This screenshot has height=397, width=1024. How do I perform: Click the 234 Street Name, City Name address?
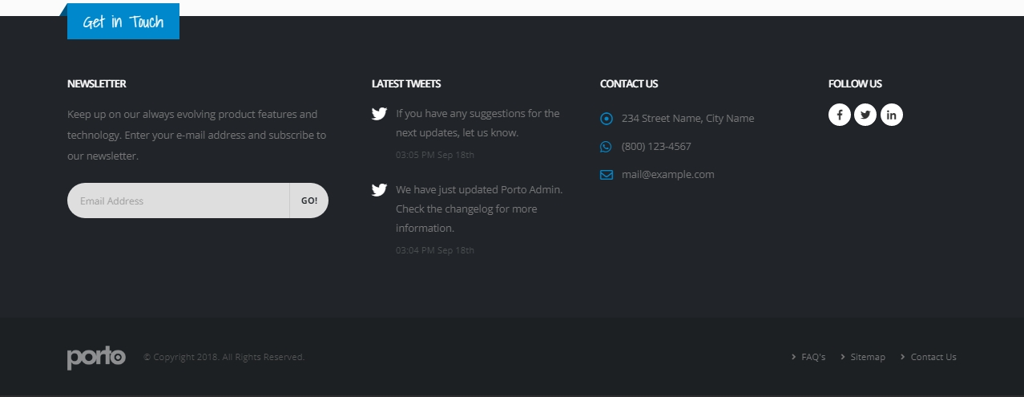687,119
